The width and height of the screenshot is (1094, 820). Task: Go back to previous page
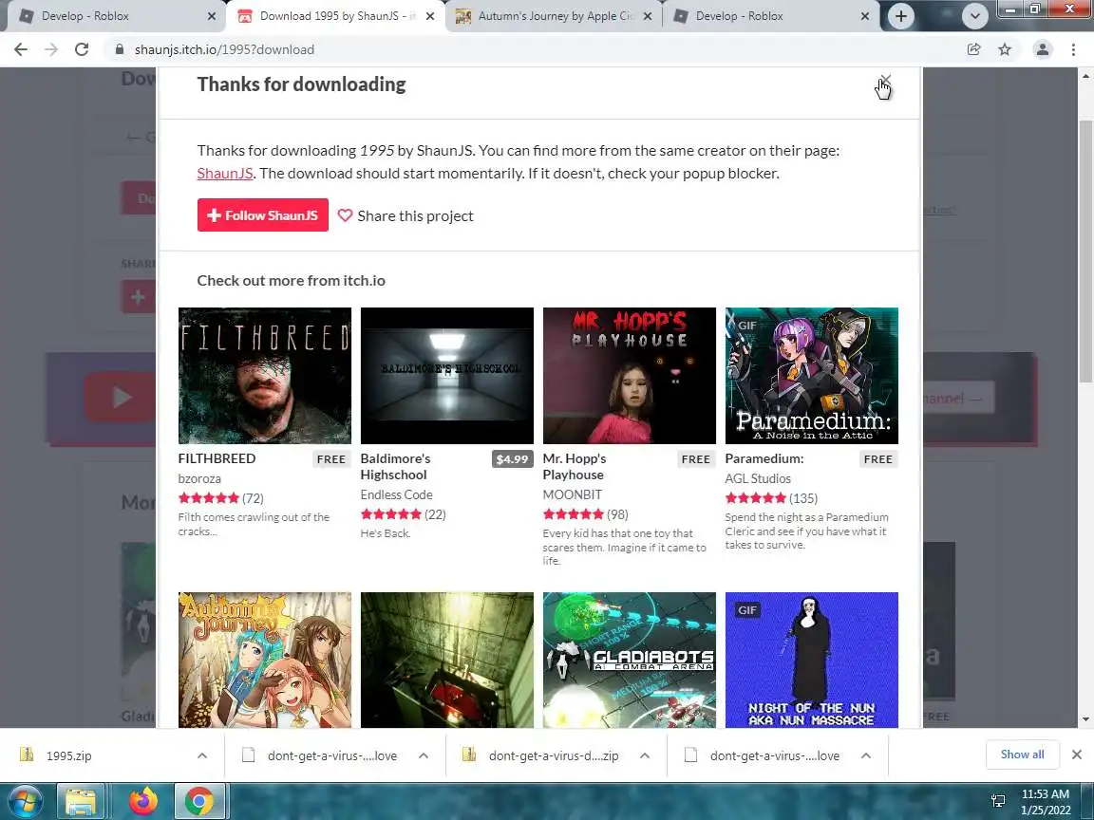[21, 49]
